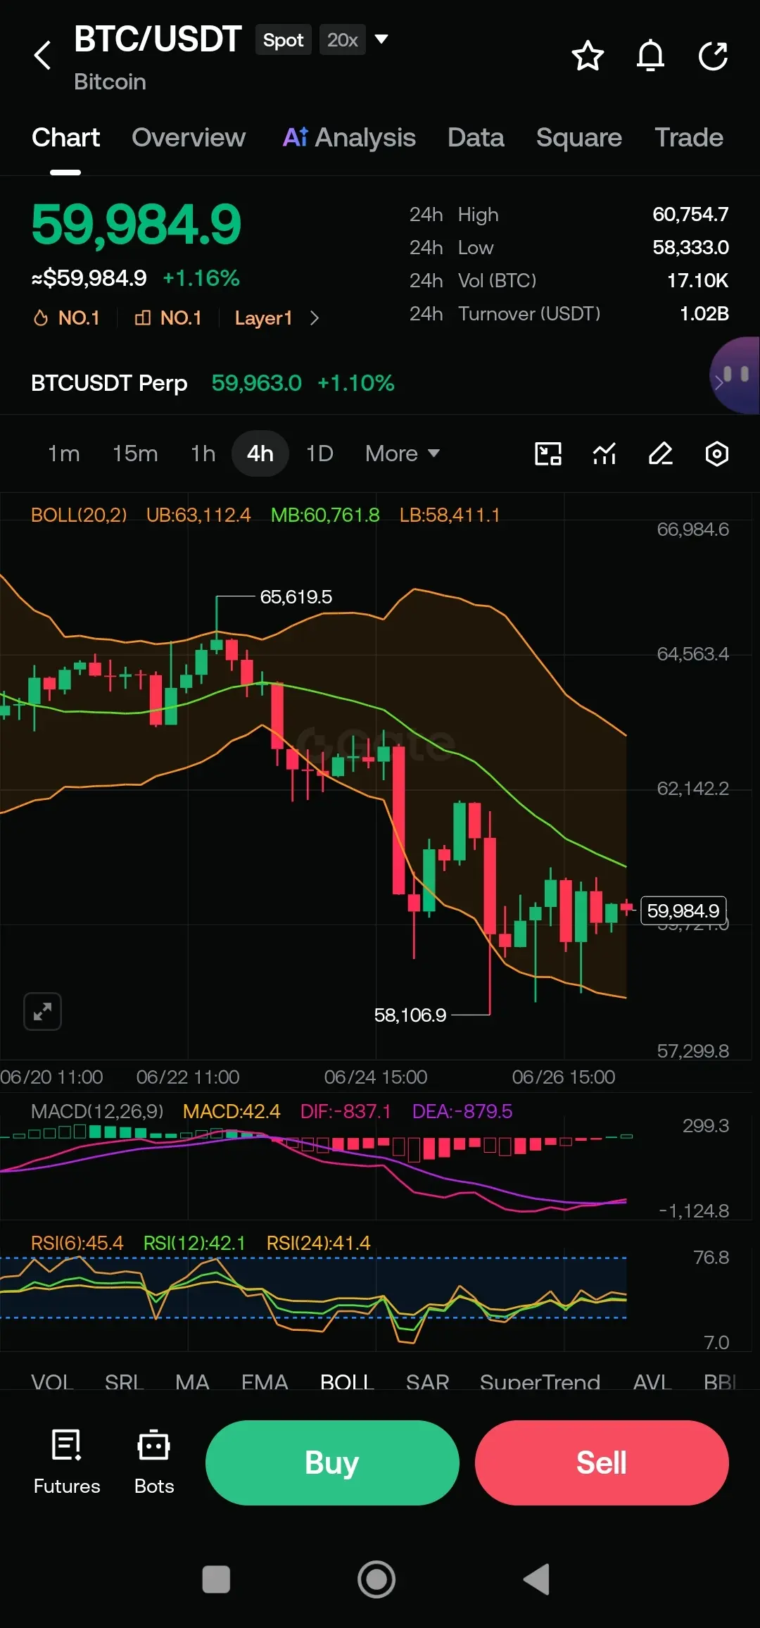
Task: Toggle the SRL indicator
Action: [x=125, y=1382]
